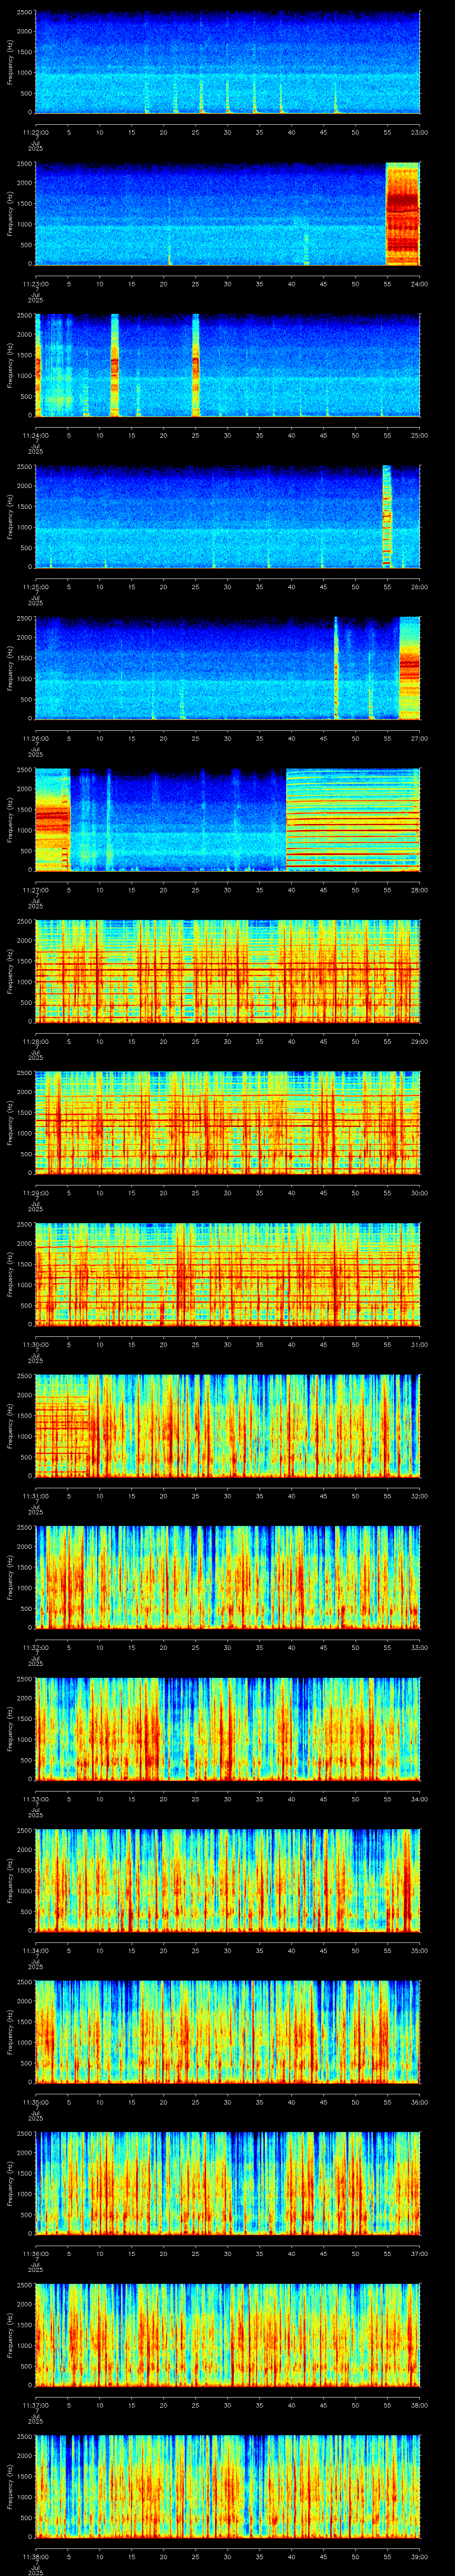Click the 11:27:00 start time label
455x2576 pixels.
(x=35, y=890)
